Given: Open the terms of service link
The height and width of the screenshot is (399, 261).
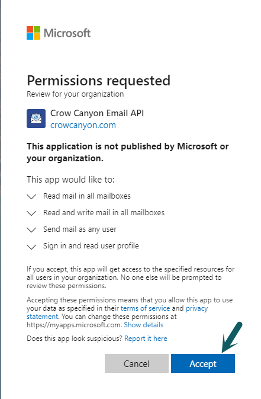Looking at the screenshot, I should click(x=145, y=308).
